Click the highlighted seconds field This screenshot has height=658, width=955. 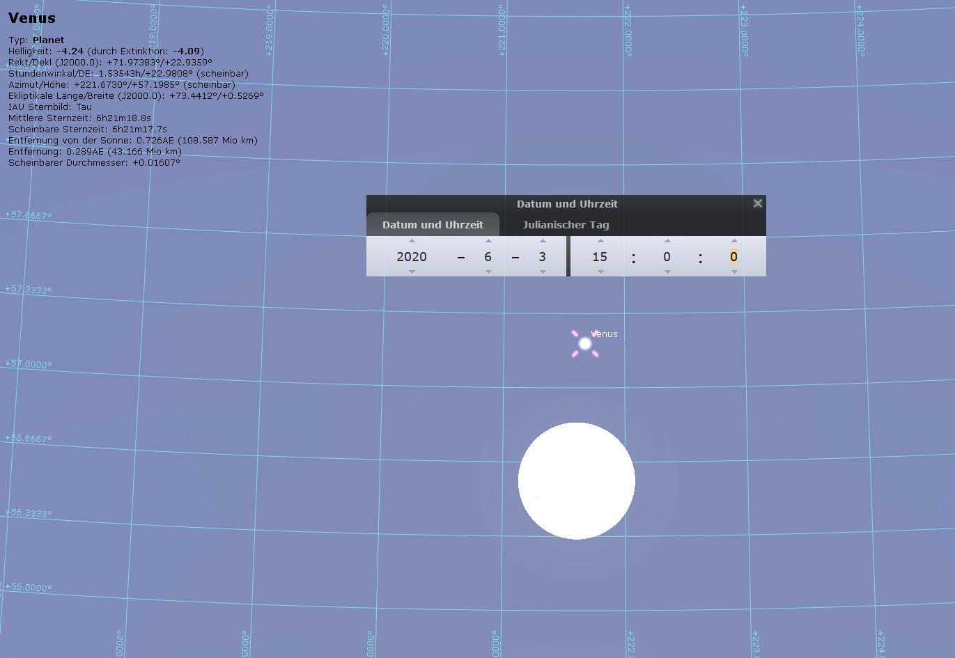click(x=733, y=256)
